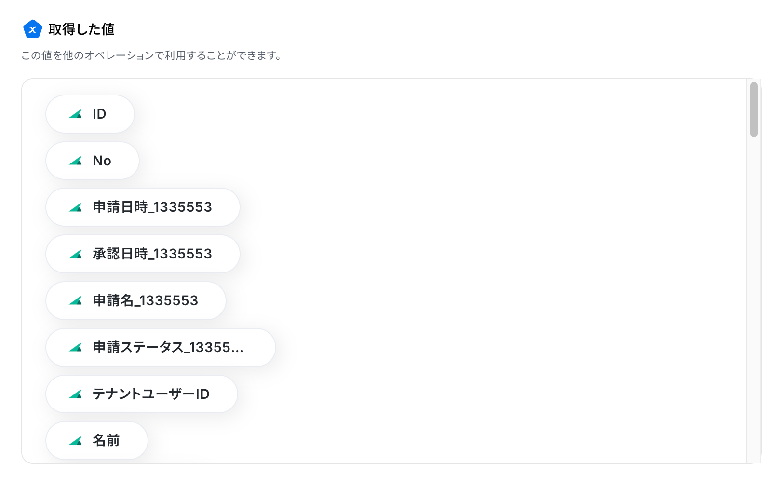Click the green icon beside 申請日時_1335553
The height and width of the screenshot is (489, 782).
(x=76, y=208)
